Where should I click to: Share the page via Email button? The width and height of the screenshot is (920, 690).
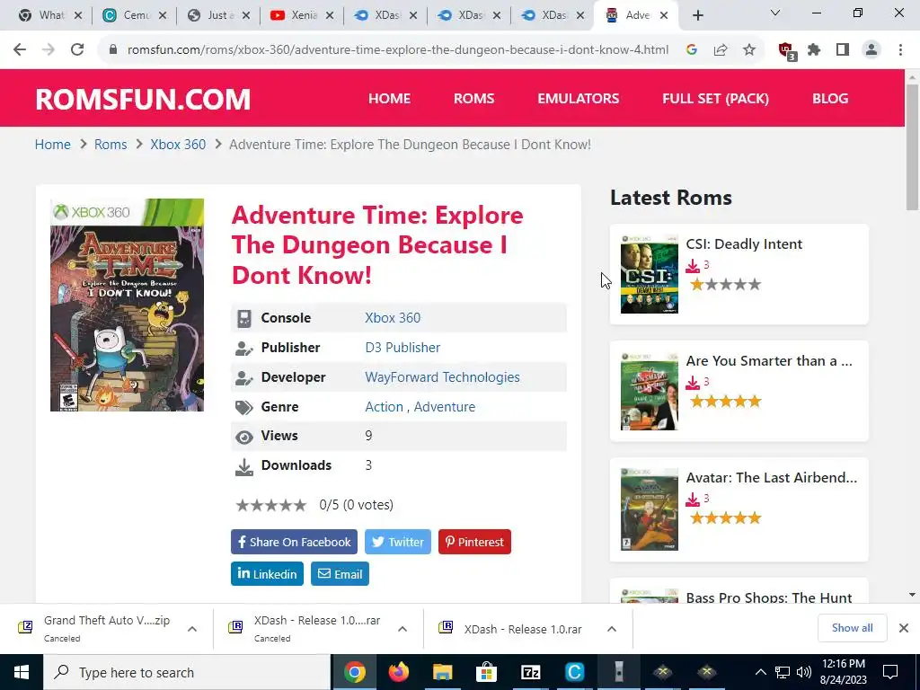coord(340,574)
